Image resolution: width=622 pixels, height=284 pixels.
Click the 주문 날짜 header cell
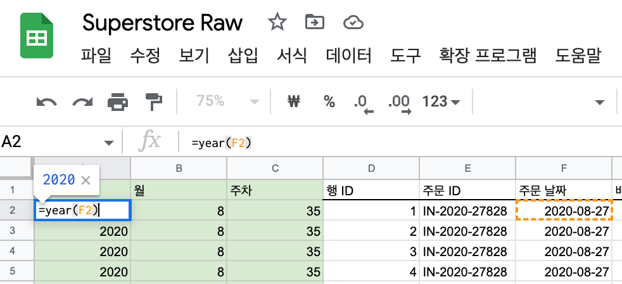[564, 190]
